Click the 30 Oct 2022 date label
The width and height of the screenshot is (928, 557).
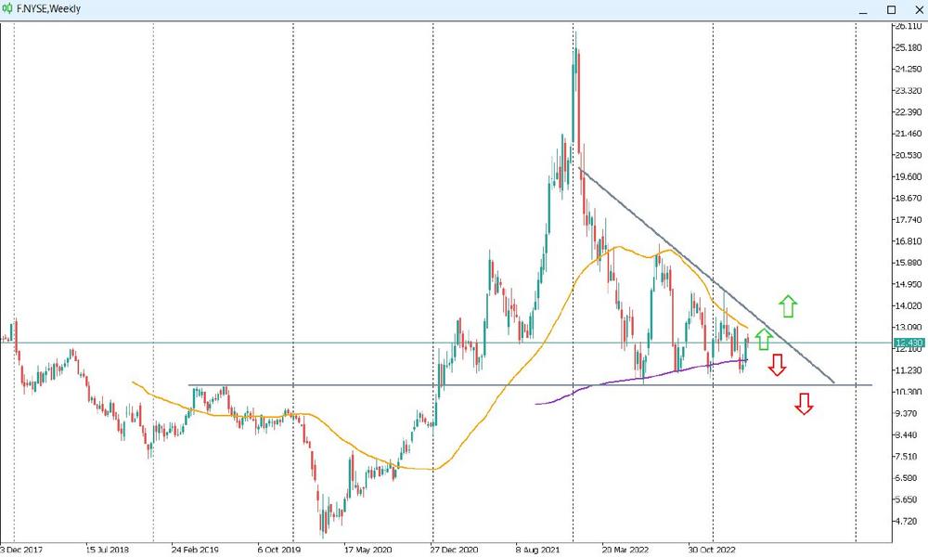(x=713, y=549)
